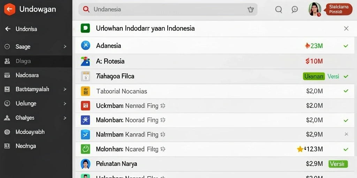Open the chat bubble icon in header

coord(295,9)
